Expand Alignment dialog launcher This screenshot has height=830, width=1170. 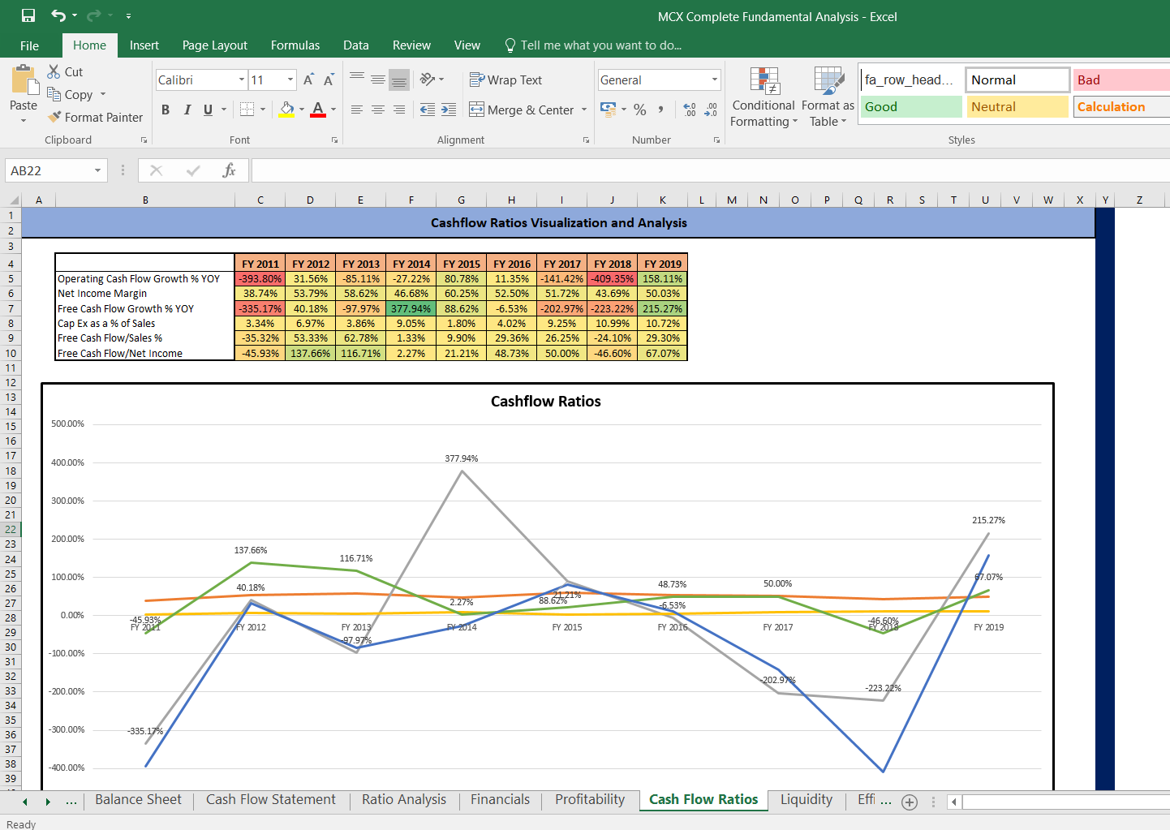click(586, 140)
